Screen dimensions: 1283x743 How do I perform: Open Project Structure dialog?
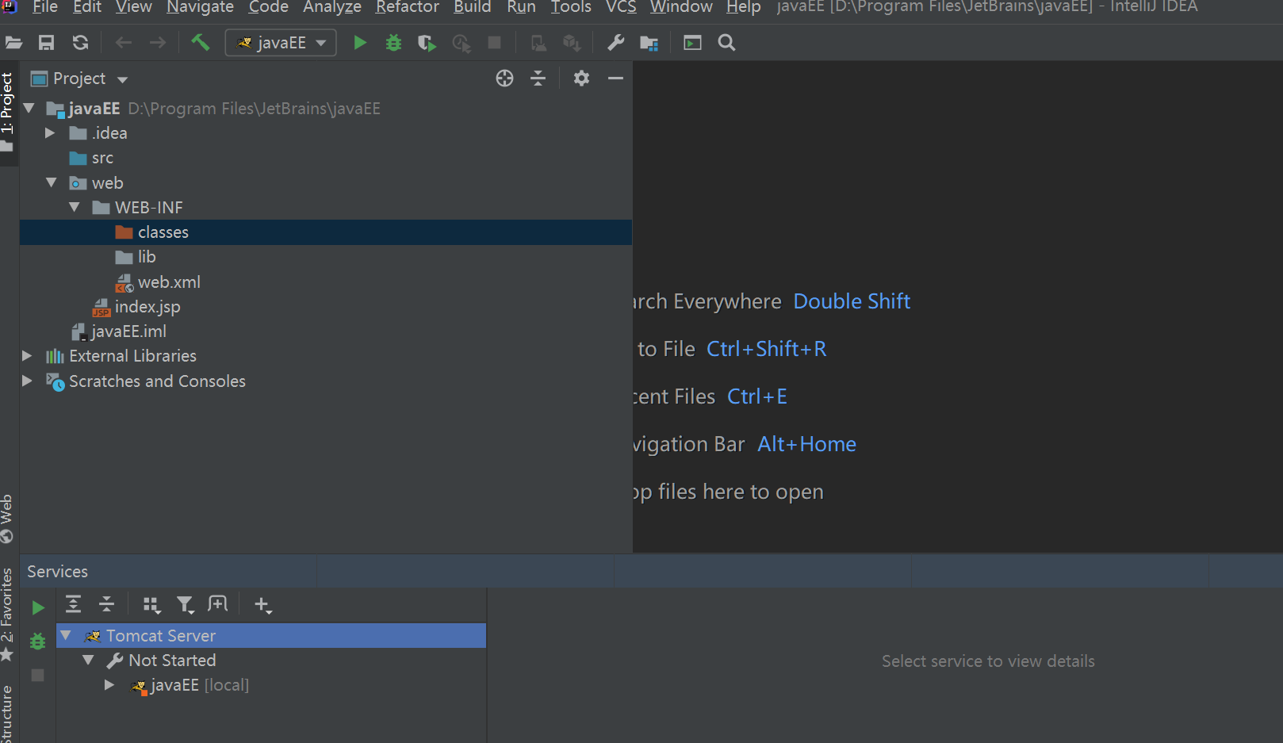coord(649,42)
